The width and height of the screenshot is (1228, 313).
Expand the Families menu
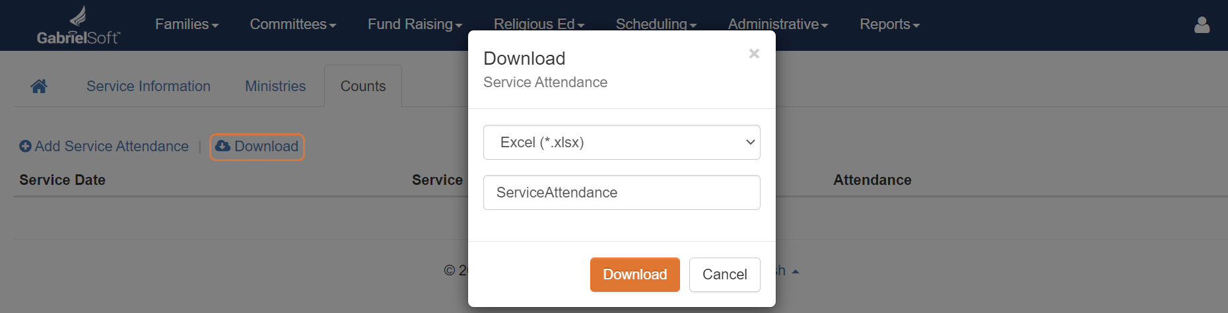(x=187, y=24)
